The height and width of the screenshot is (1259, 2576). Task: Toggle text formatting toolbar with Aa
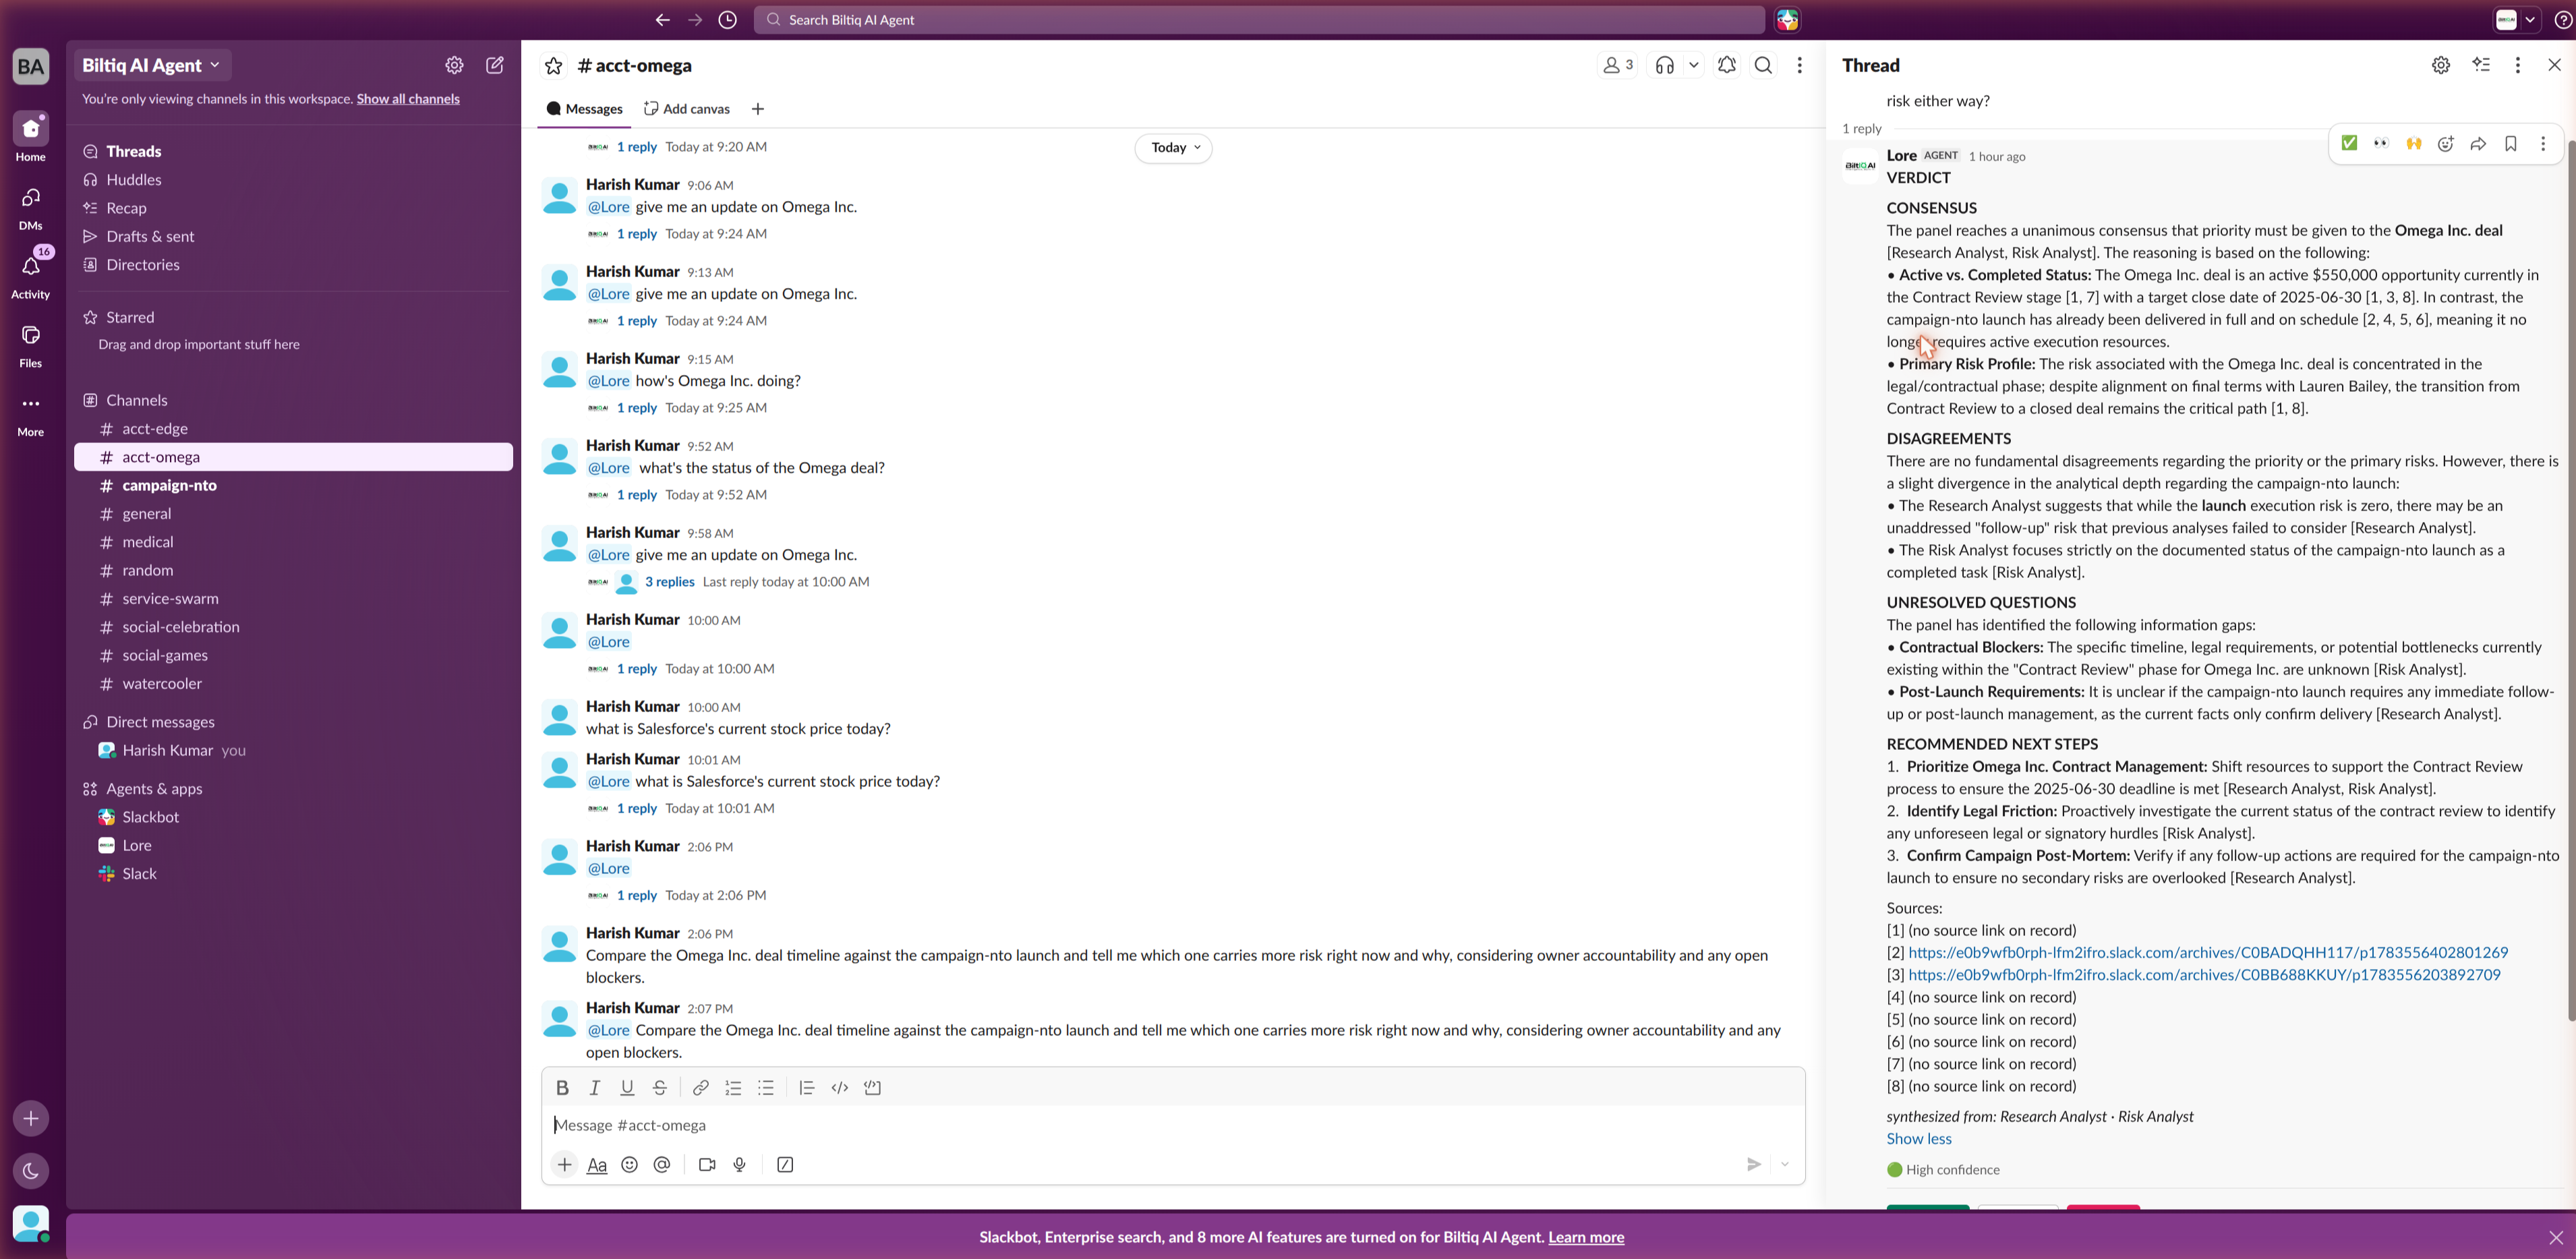pos(597,1165)
